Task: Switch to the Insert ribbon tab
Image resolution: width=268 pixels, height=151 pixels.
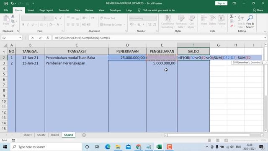Action: click(31, 10)
